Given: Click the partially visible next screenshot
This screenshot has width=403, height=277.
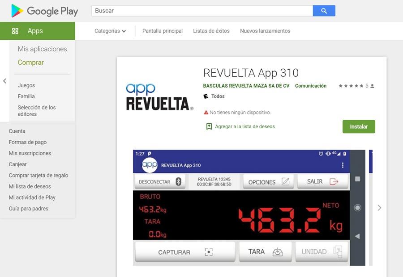Looking at the screenshot, I should click(371, 207).
